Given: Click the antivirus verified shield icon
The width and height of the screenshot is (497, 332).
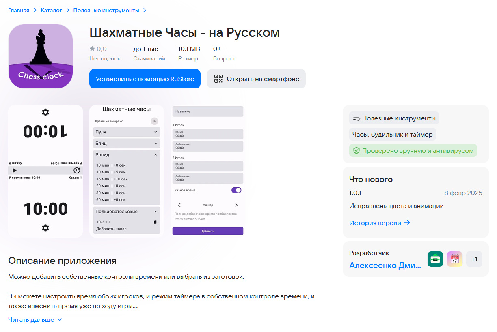Looking at the screenshot, I should [357, 151].
